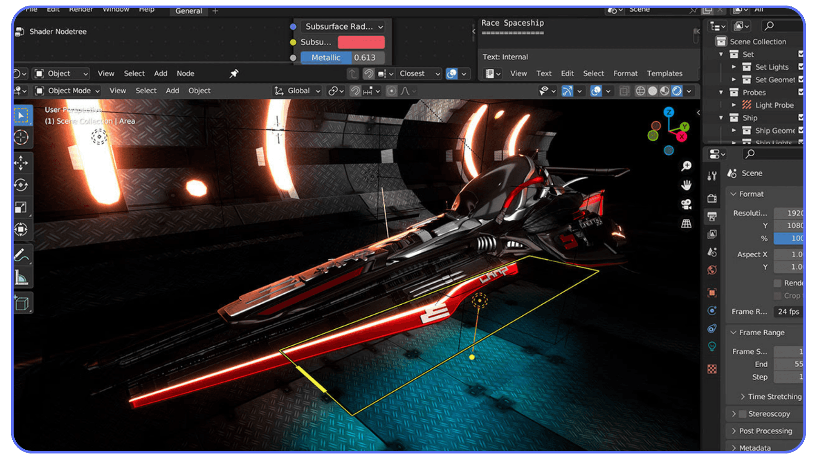Expand the Light Probe item in the outliner
This screenshot has height=459, width=817.
point(734,105)
